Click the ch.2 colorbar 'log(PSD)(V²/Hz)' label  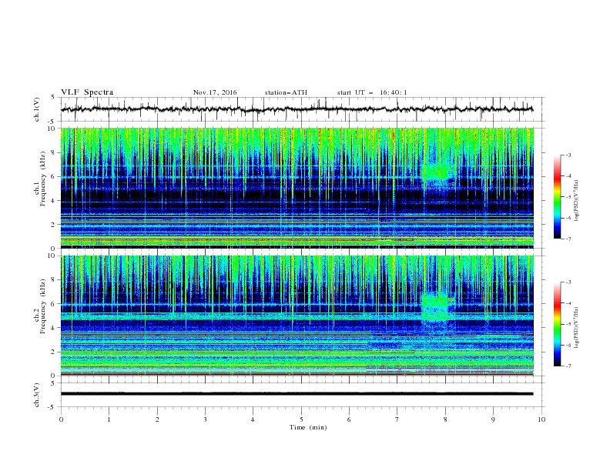(x=576, y=327)
